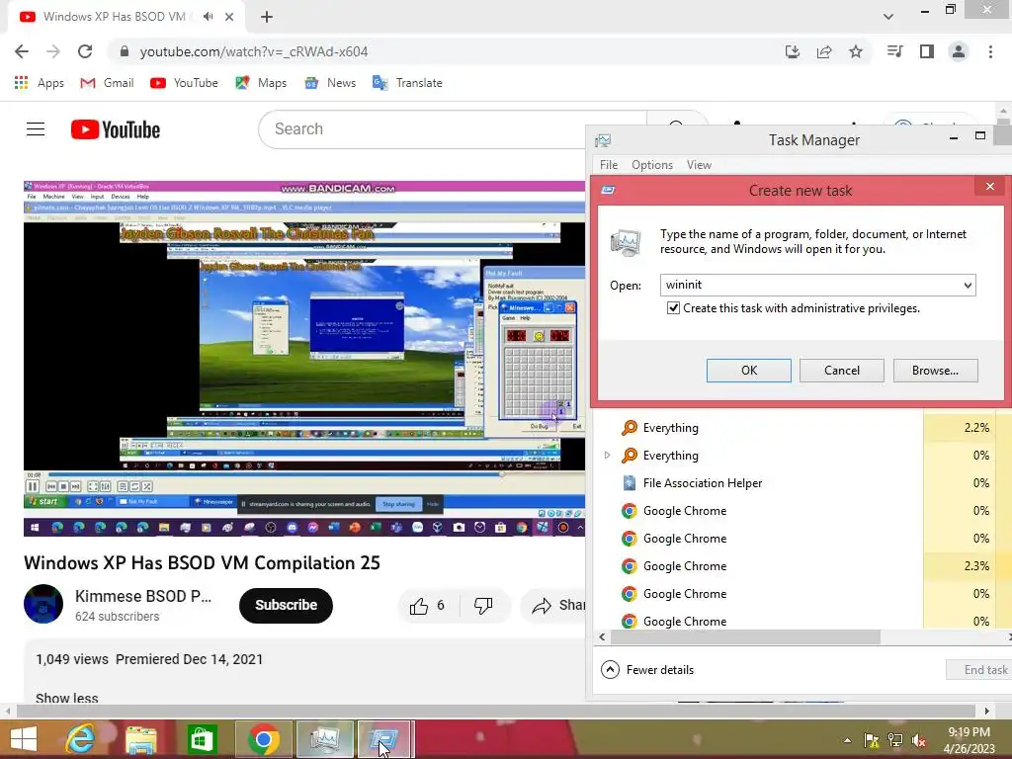Subscribe to Kimmese BSOD channel
1012x759 pixels.
pos(286,606)
